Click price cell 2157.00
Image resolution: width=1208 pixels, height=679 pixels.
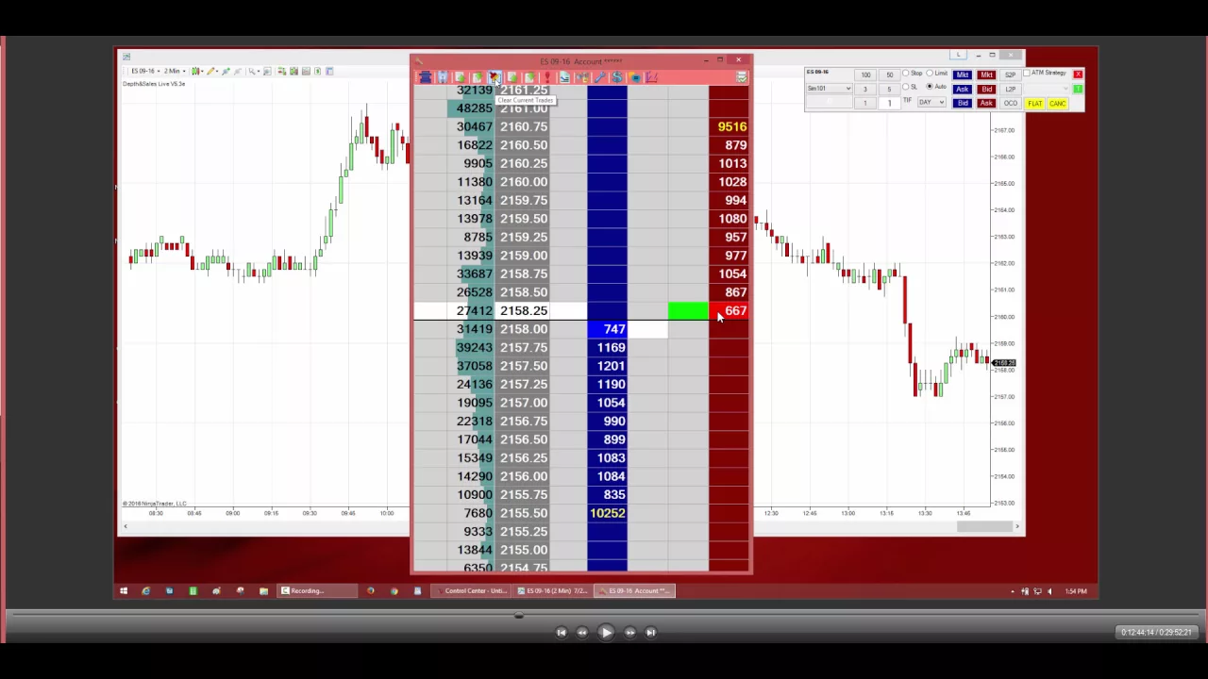coord(524,403)
